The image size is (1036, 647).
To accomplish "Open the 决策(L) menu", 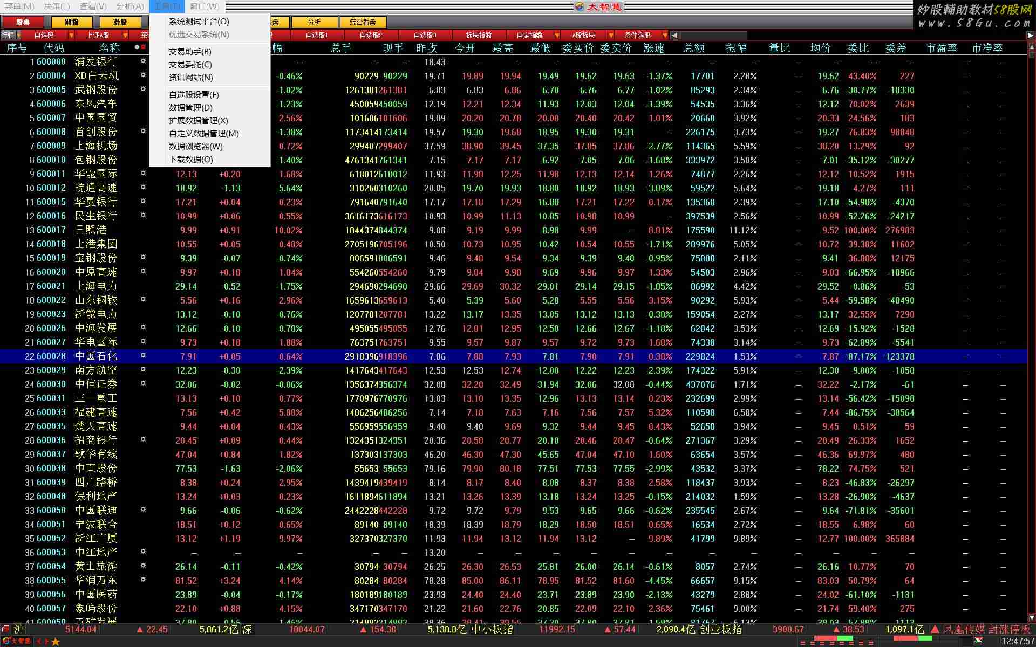I will (57, 6).
